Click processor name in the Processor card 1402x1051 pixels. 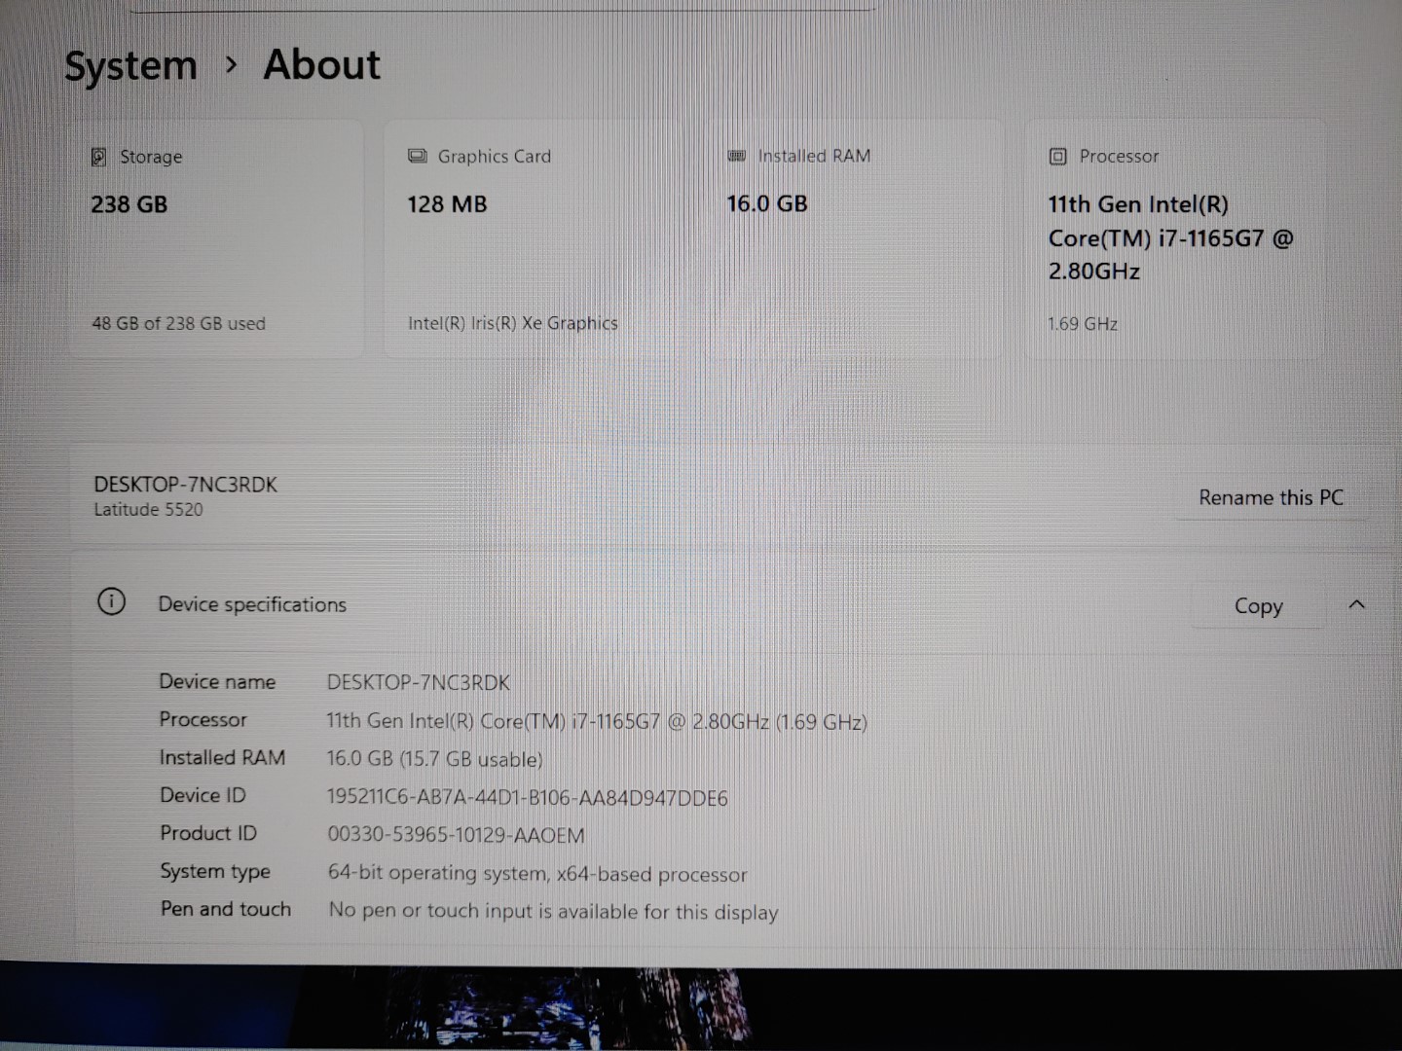1168,237
